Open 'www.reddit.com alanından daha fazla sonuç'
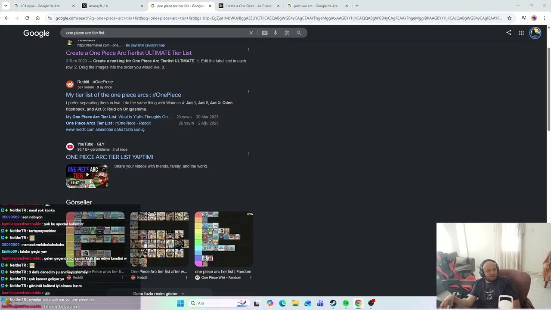 click(x=105, y=130)
